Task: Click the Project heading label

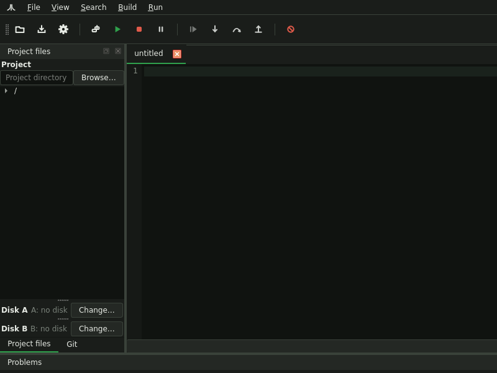Action: tap(16, 65)
